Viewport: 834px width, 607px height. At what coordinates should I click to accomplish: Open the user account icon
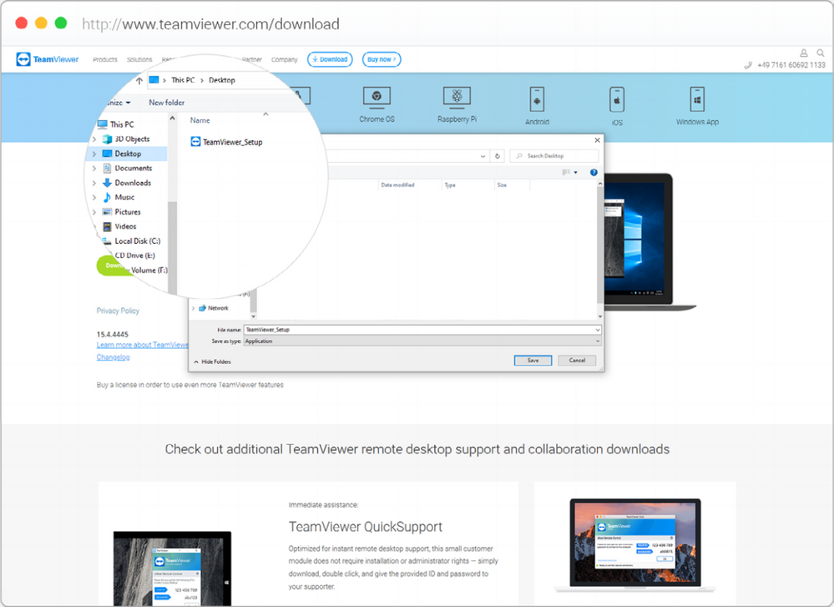click(x=804, y=53)
